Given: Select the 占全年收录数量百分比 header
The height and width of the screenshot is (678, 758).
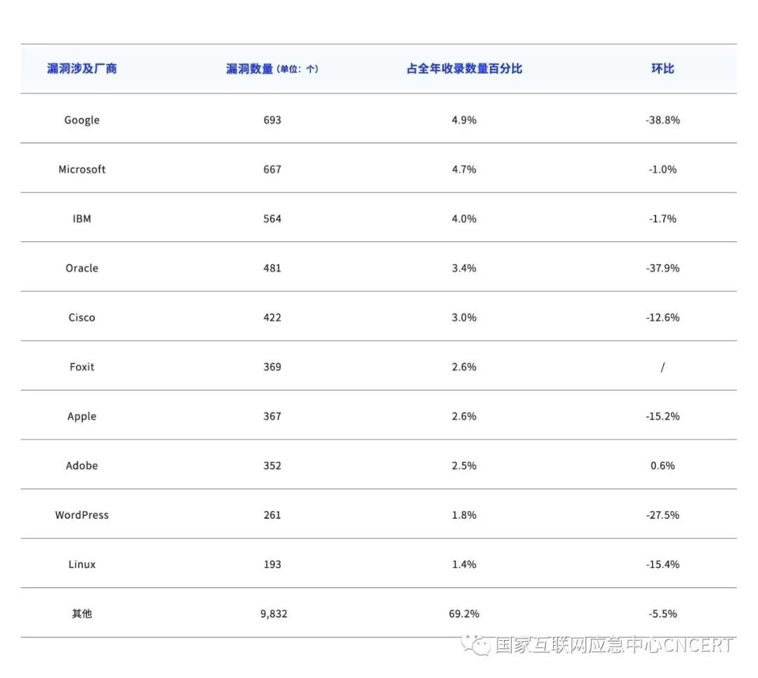Looking at the screenshot, I should pyautogui.click(x=464, y=69).
